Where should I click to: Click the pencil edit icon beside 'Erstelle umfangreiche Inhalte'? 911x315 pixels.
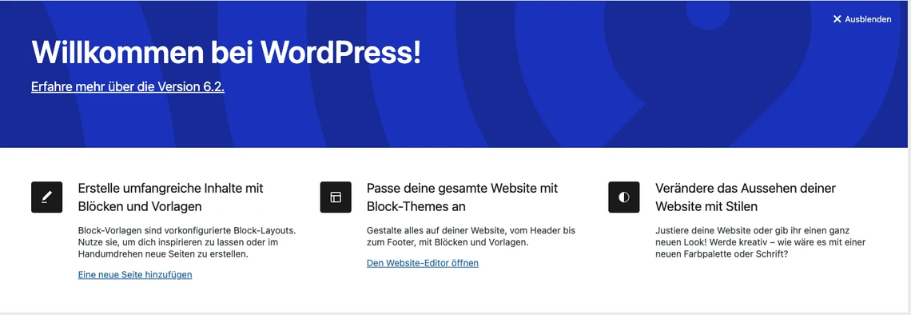pyautogui.click(x=46, y=197)
